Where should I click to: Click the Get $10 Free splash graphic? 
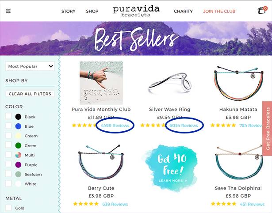[172, 168]
